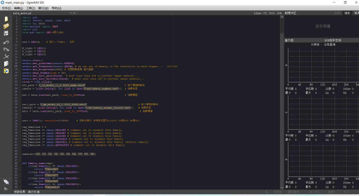Click the R channel histogram graph

coord(323,65)
